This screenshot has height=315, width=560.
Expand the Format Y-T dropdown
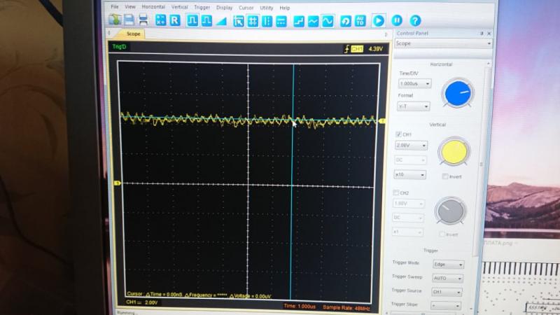click(412, 106)
